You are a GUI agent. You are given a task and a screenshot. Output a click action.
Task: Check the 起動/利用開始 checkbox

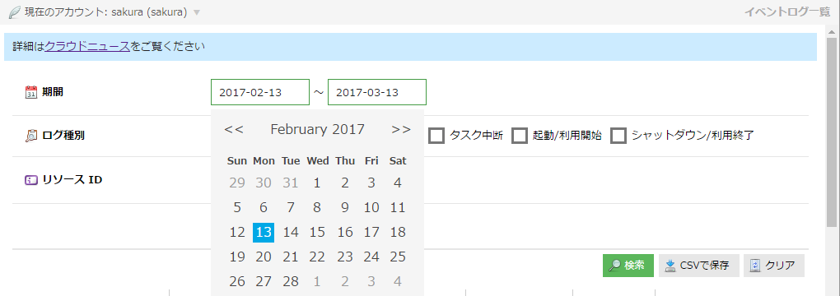point(520,136)
